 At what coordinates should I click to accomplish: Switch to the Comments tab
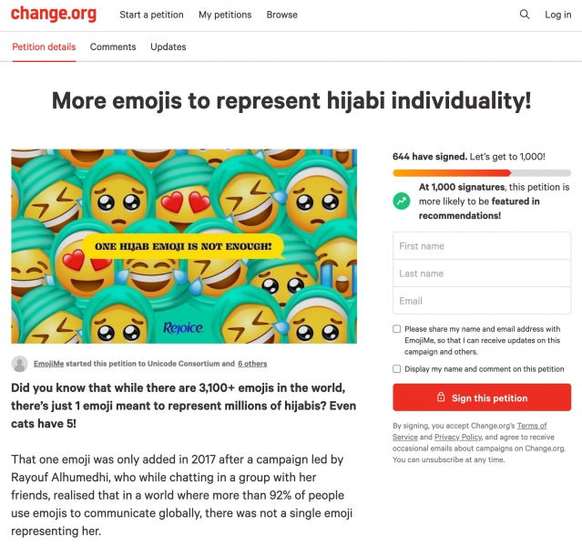113,46
